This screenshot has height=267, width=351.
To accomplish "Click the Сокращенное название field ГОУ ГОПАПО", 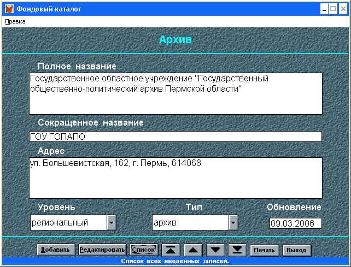I will coord(175,137).
